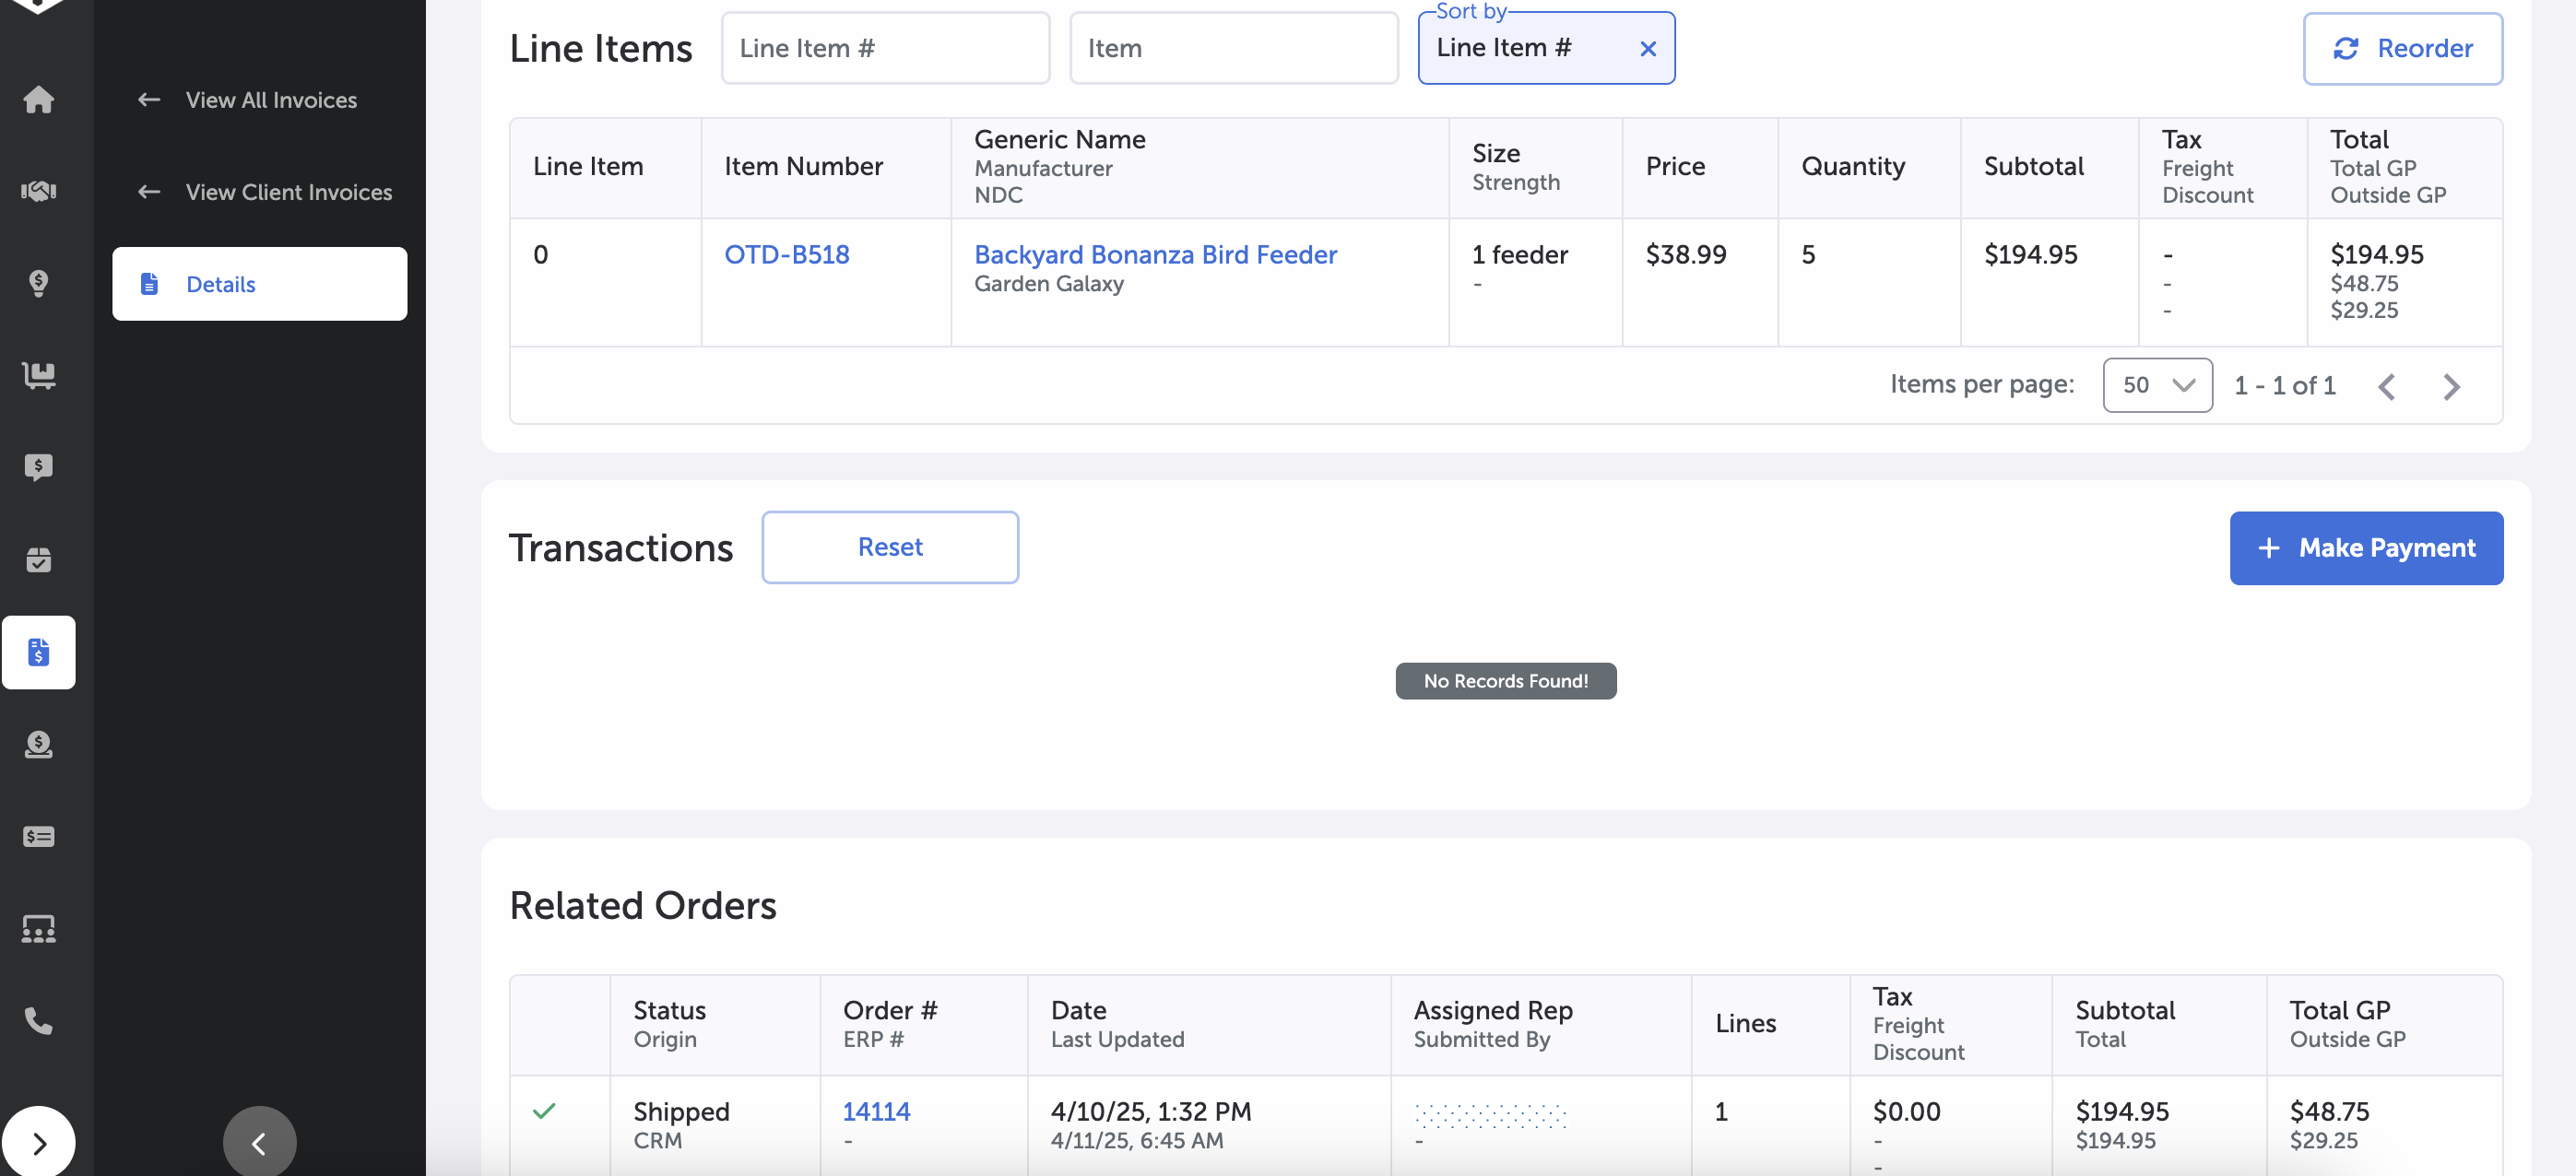Click the phone icon in sidebar
Screen dimensions: 2576x1176
coord(38,1021)
